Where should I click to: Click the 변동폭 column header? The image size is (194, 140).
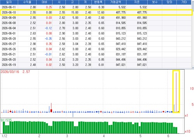point(98,2)
